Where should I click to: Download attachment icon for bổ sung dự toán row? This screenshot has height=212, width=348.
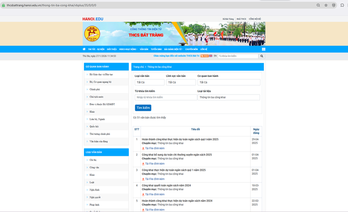[x=143, y=164]
